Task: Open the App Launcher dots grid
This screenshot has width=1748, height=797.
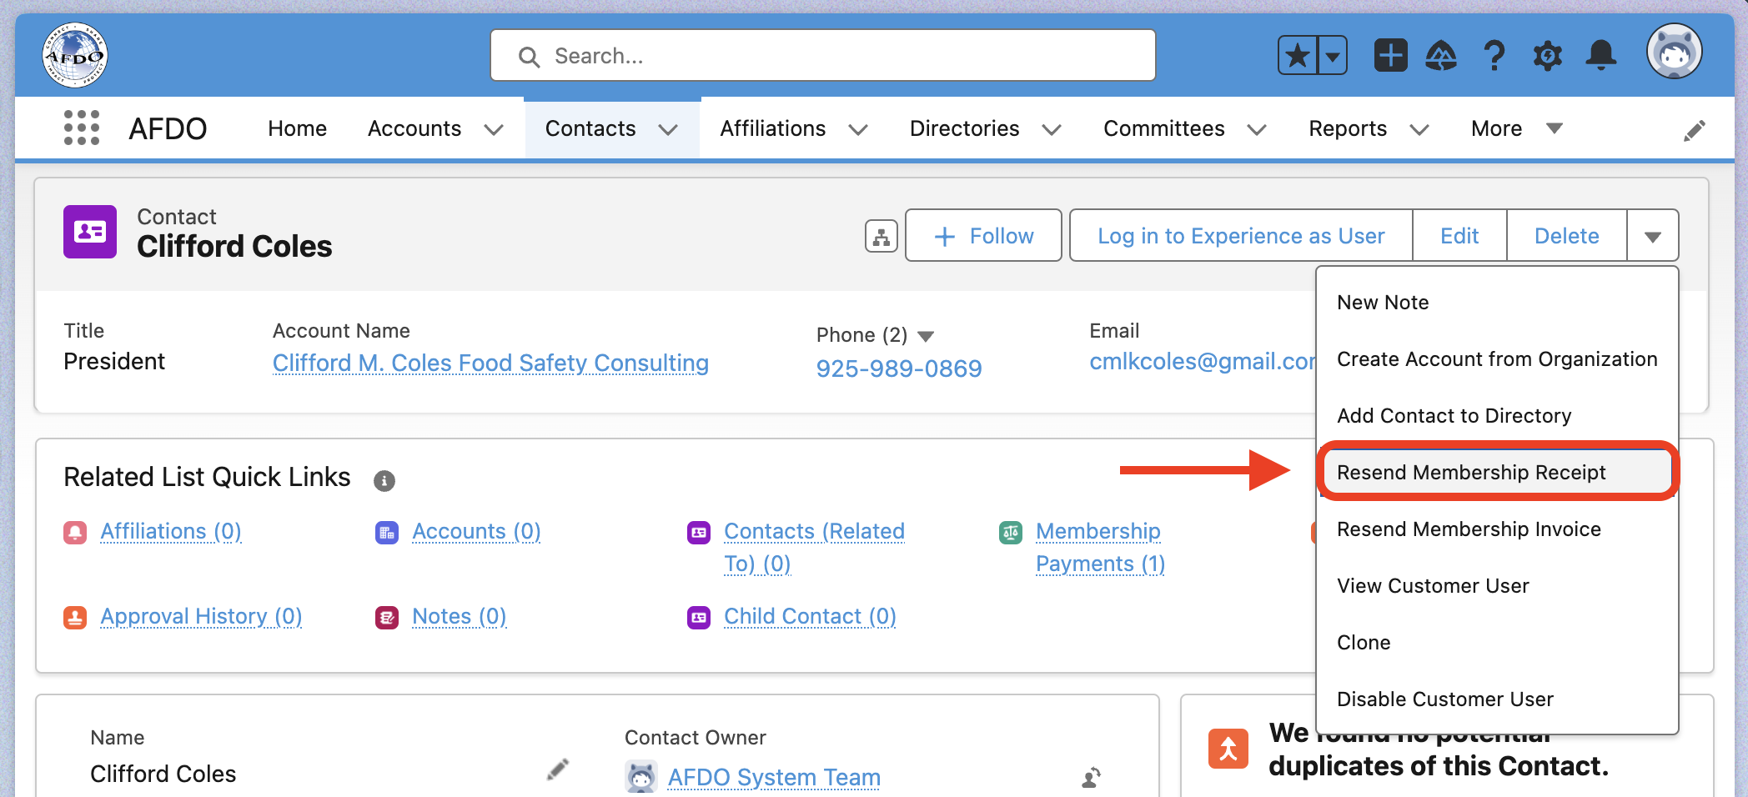Action: (x=82, y=128)
